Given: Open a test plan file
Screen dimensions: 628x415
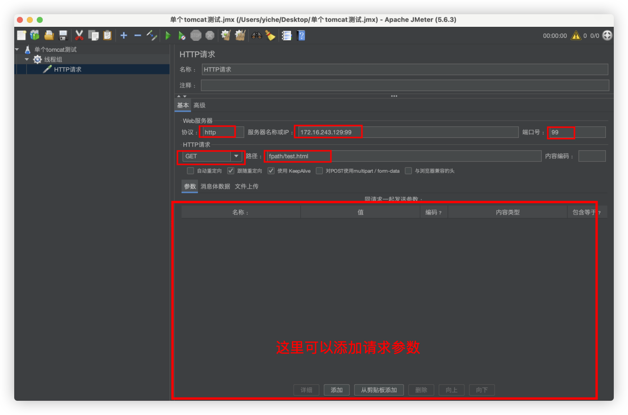Looking at the screenshot, I should [x=49, y=36].
